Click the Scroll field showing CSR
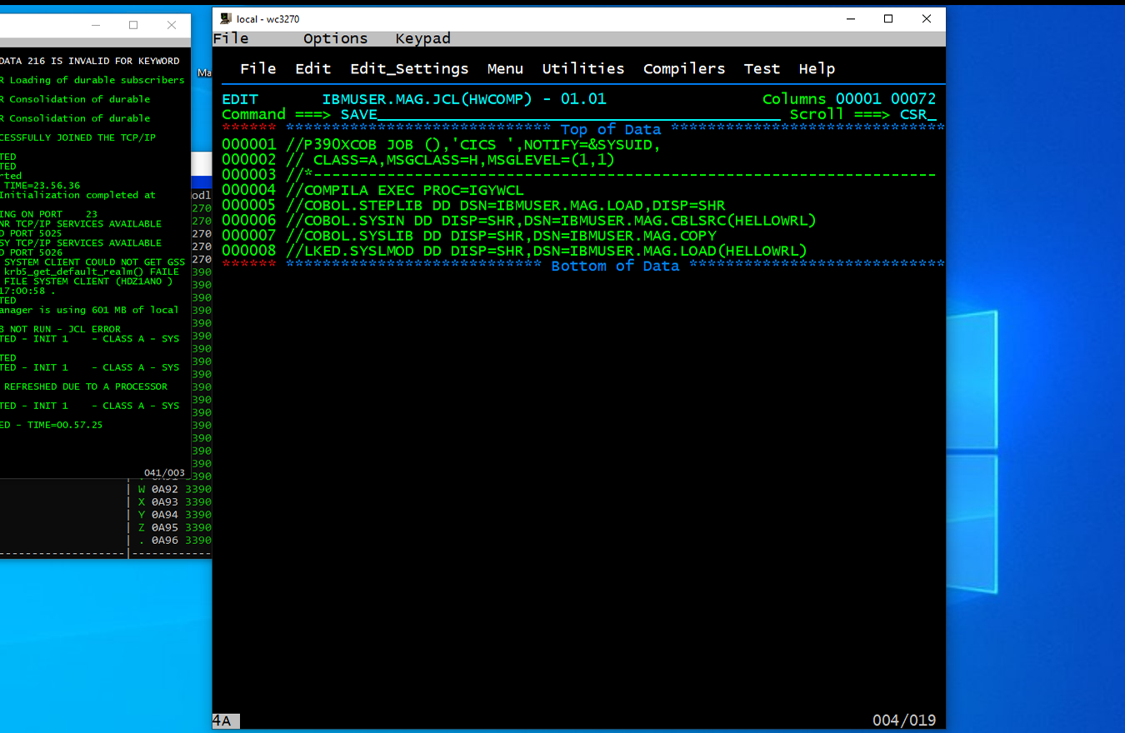Image resolution: width=1125 pixels, height=733 pixels. 917,115
